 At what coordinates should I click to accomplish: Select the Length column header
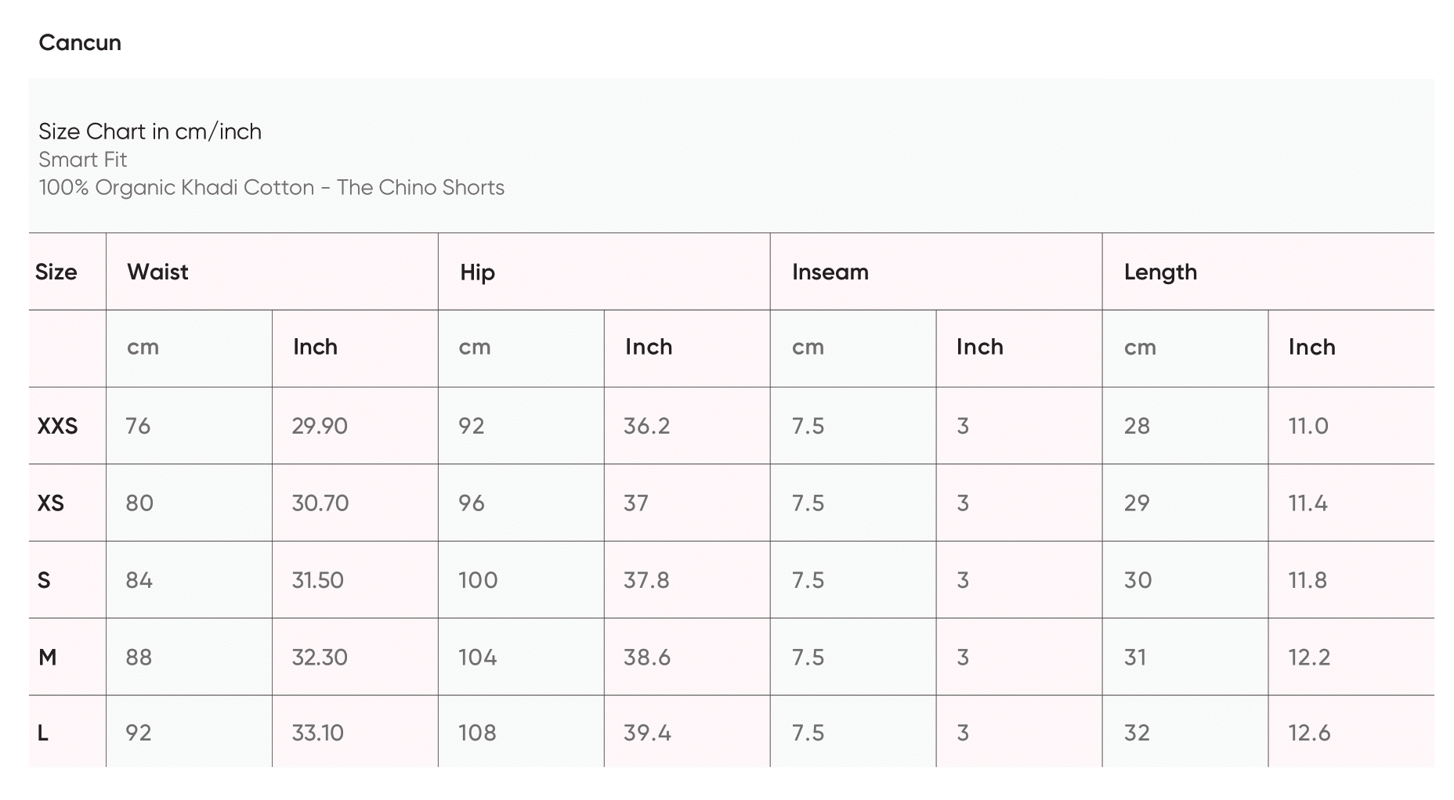pyautogui.click(x=1160, y=272)
